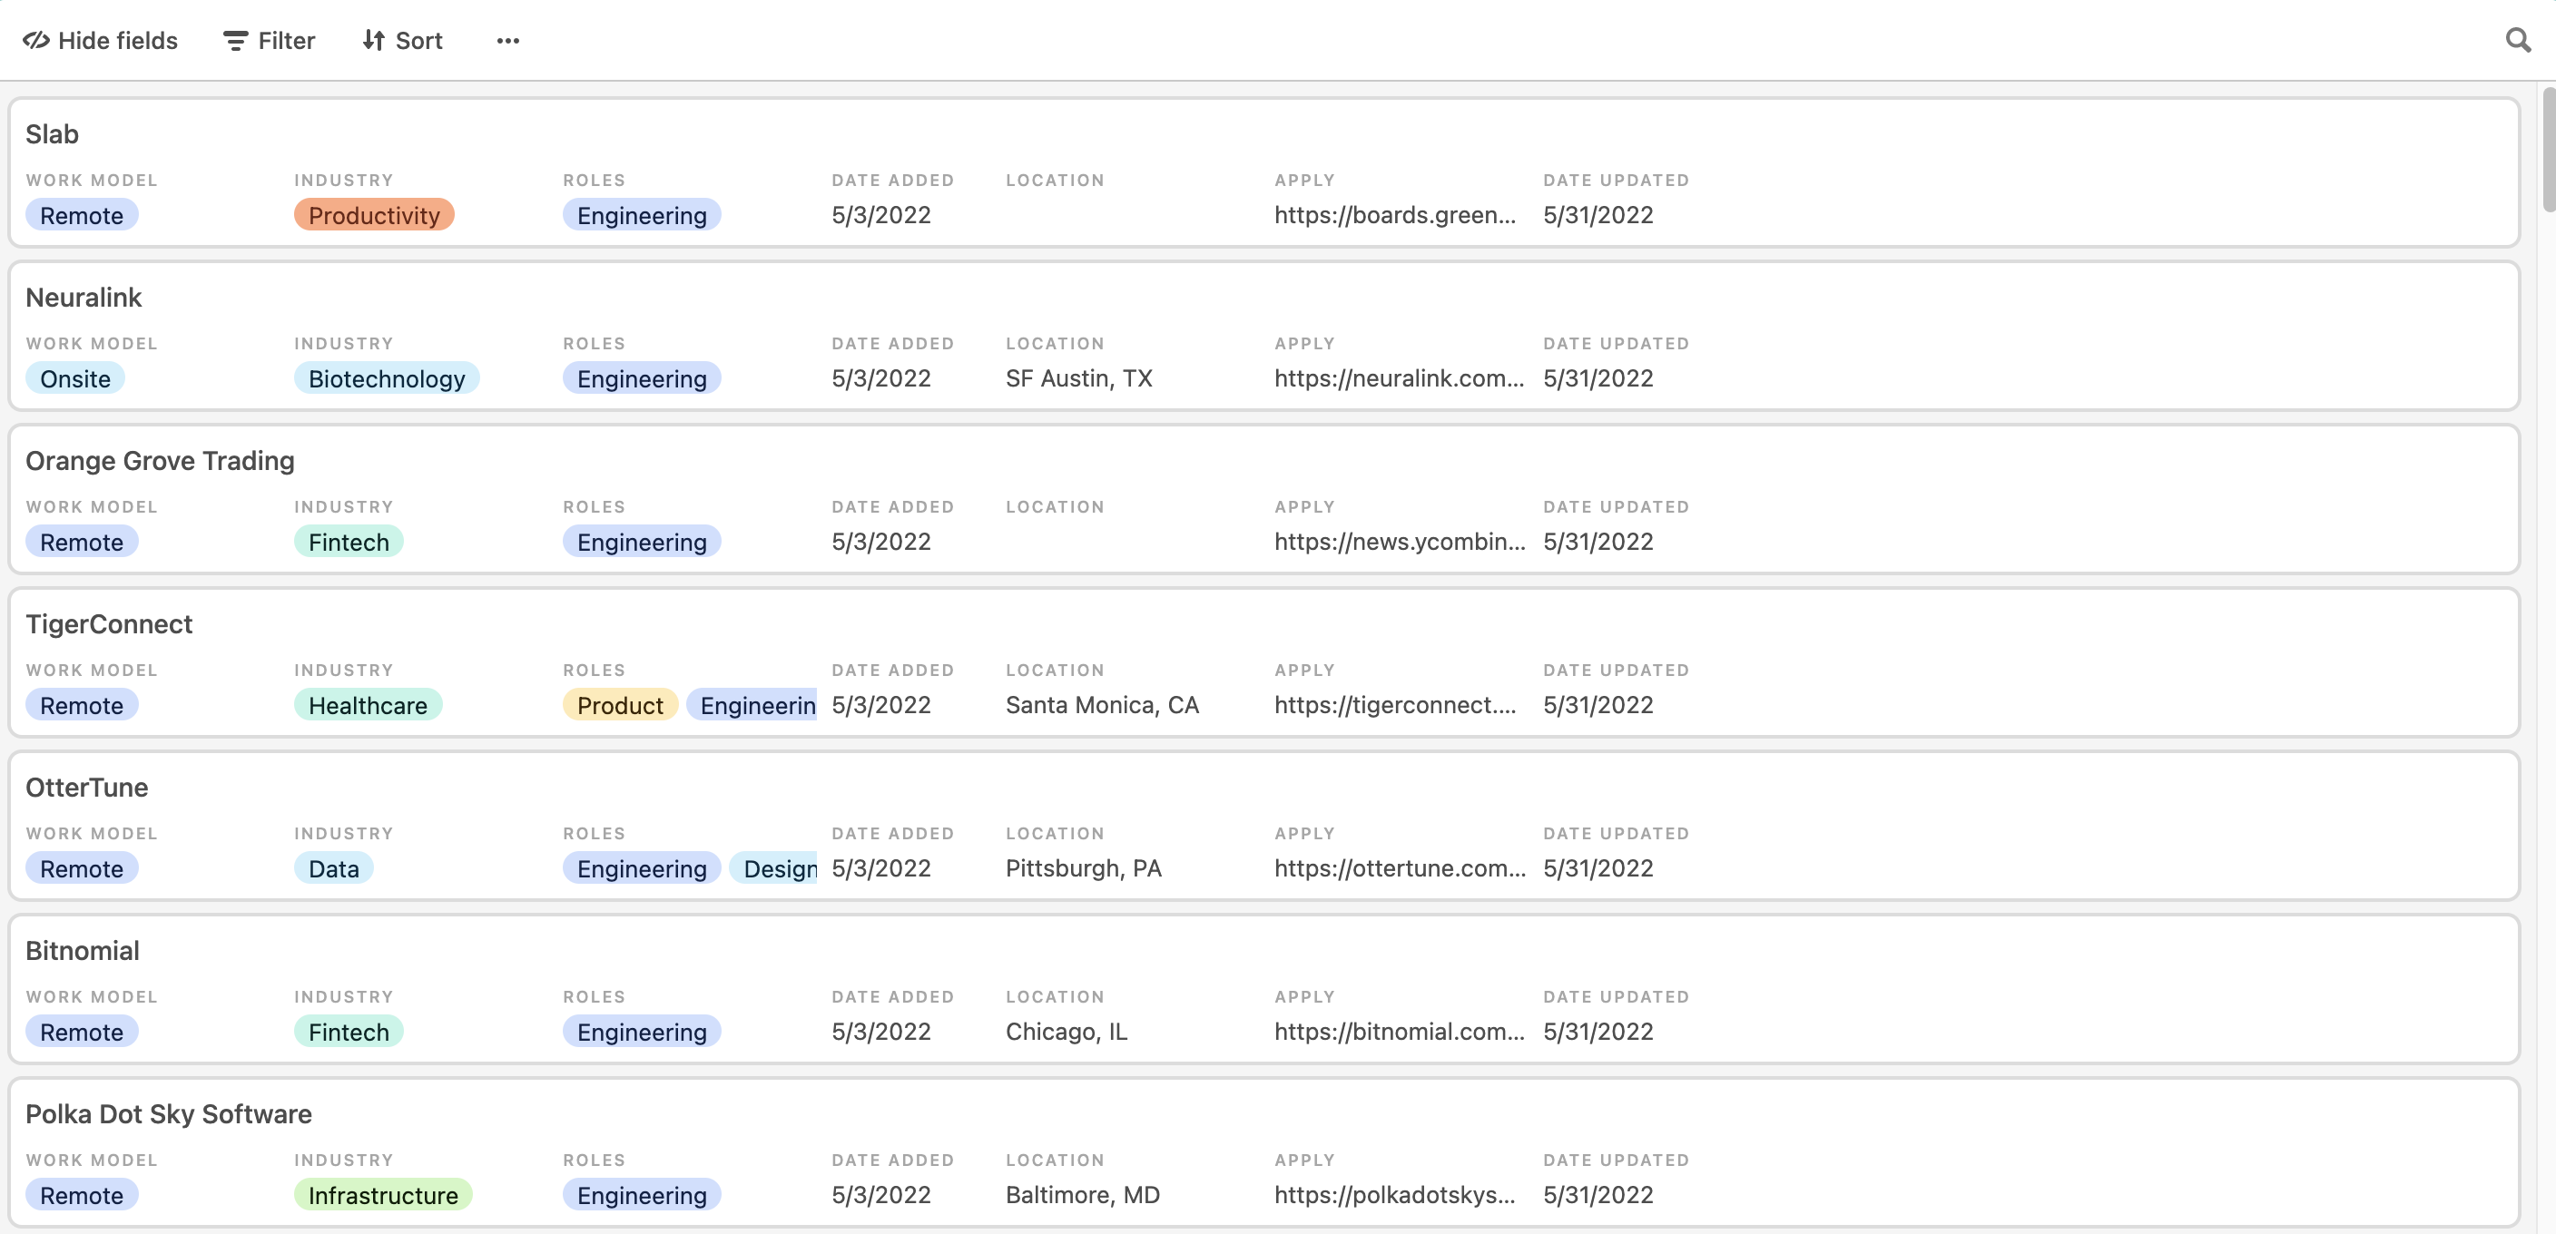This screenshot has height=1234, width=2556.
Task: Click the Filter lines icon
Action: pyautogui.click(x=235, y=41)
